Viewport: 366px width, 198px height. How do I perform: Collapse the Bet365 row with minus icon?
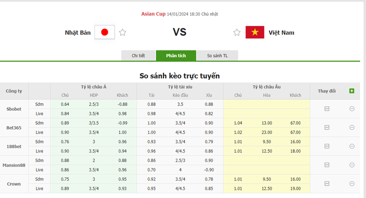pyautogui.click(x=352, y=128)
